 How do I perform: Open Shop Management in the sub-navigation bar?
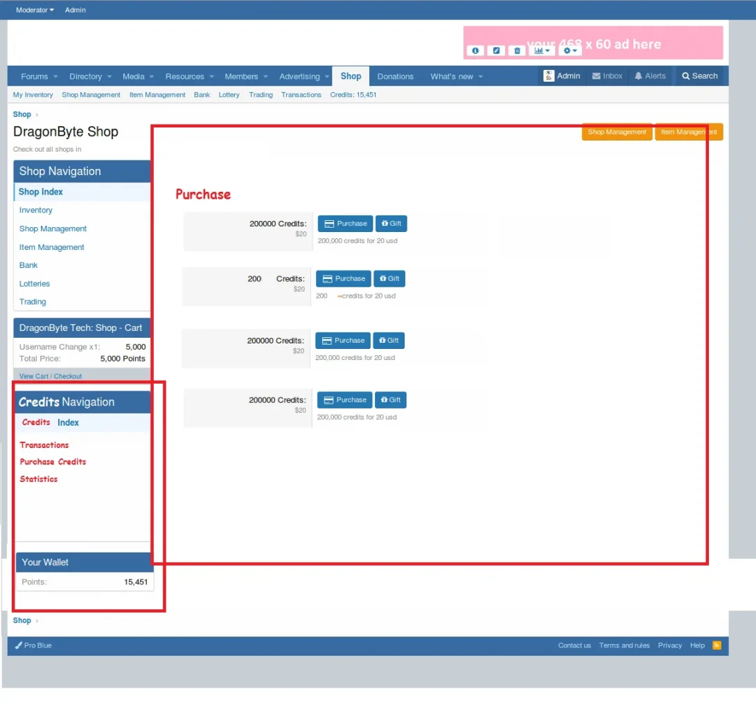click(91, 95)
